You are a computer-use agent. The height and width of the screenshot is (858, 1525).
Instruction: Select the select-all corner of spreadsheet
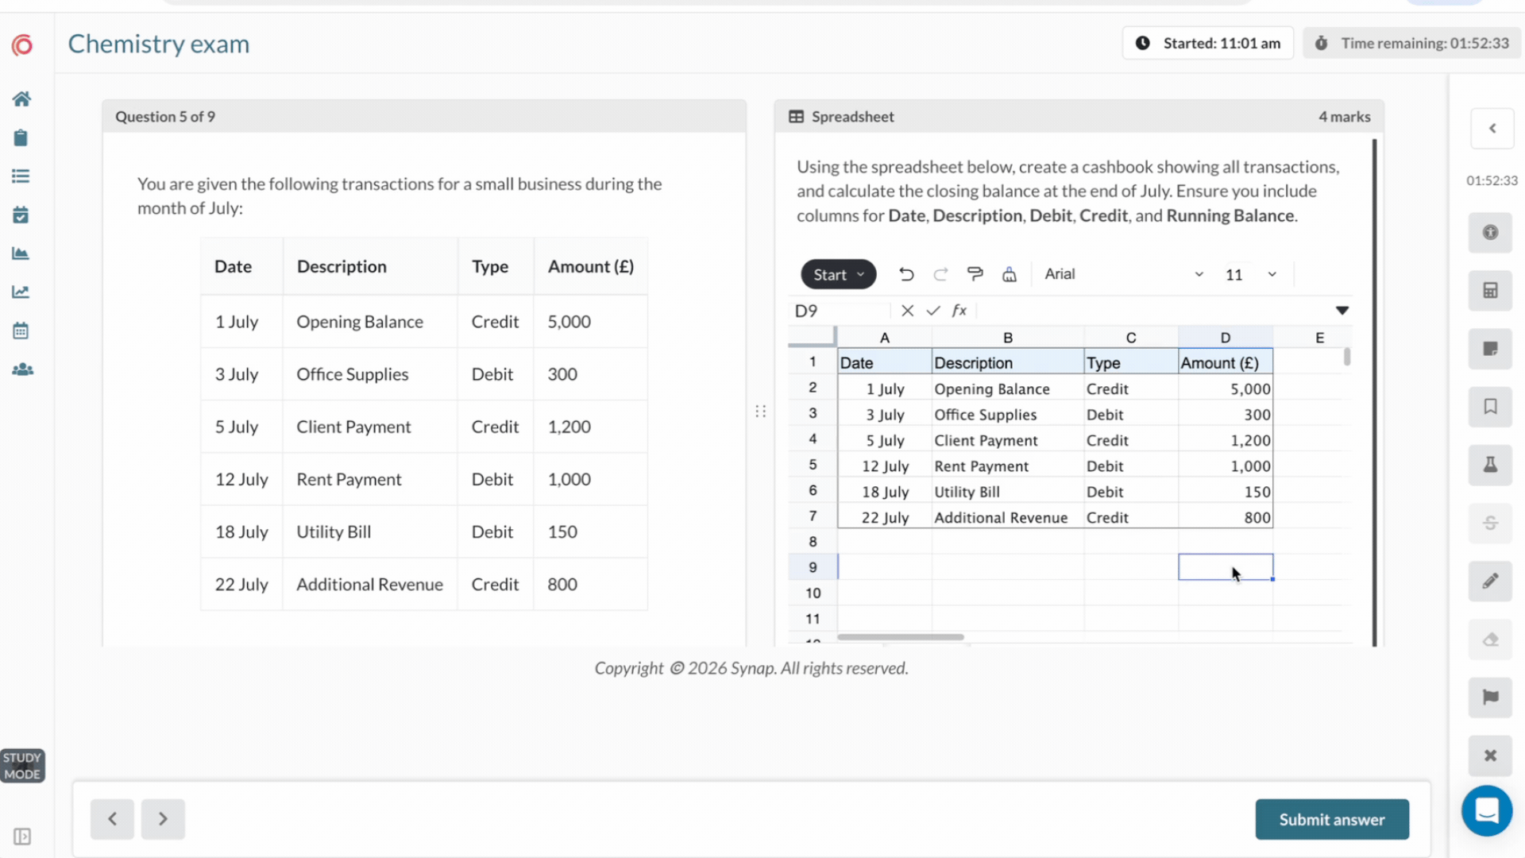[812, 338]
